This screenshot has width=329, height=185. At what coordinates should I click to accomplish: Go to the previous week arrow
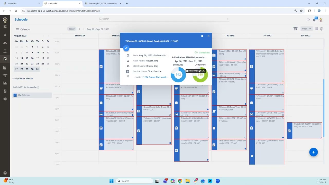[79, 29]
